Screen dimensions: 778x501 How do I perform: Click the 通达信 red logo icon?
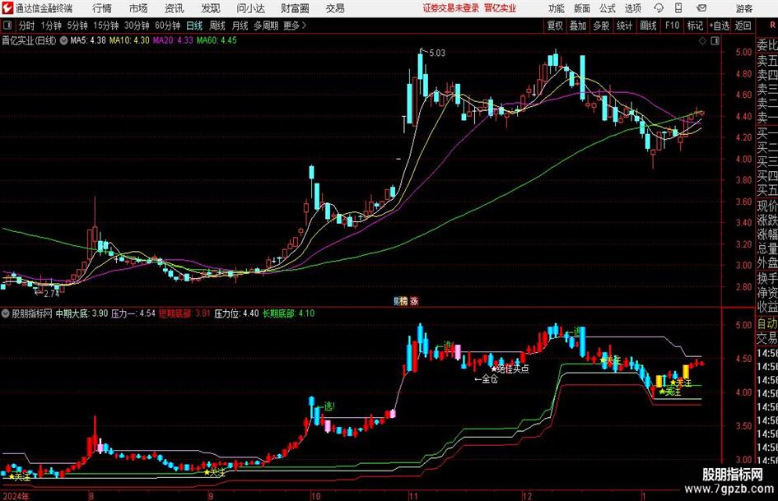click(7, 8)
